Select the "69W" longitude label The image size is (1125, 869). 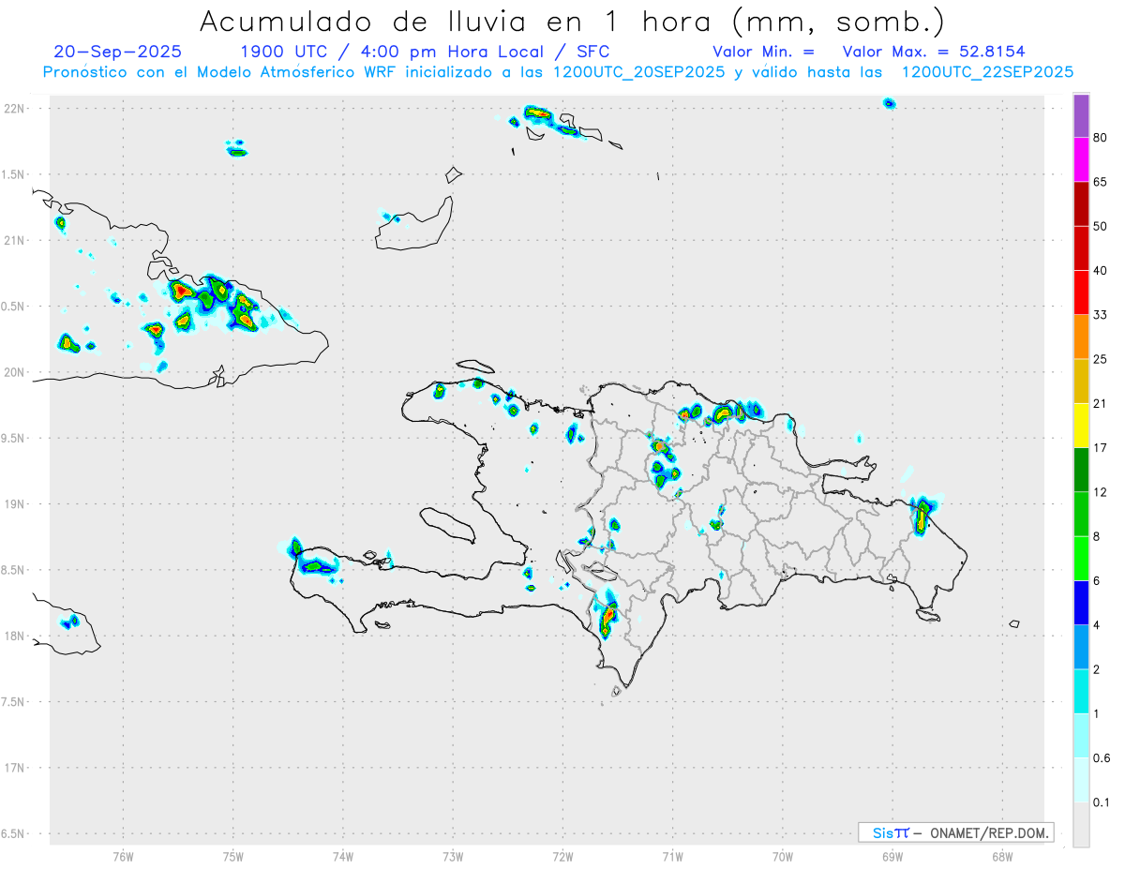pos(892,857)
